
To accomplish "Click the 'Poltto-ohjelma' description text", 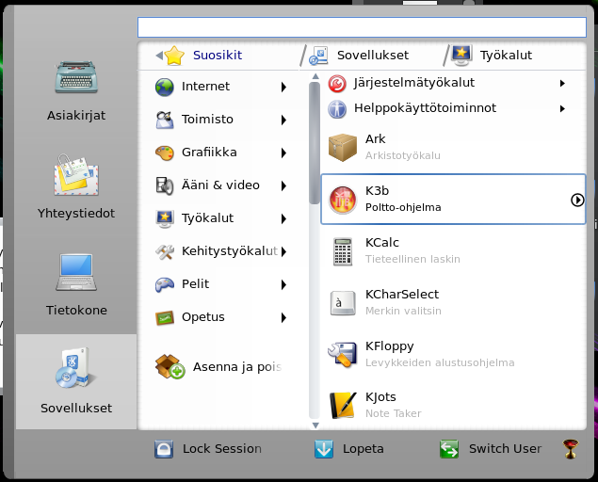I will 403,207.
